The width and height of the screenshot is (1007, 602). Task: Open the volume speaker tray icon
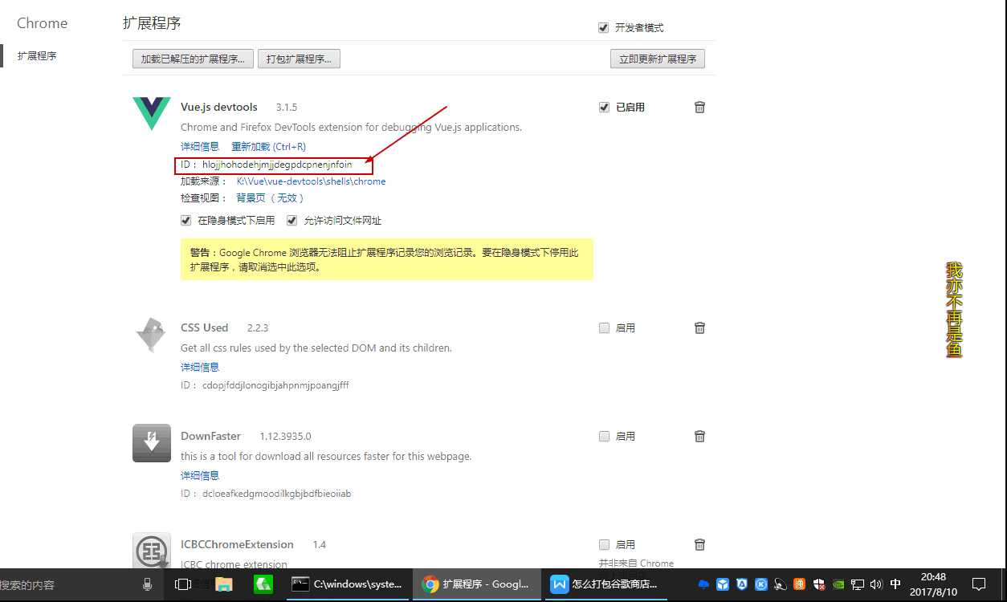click(876, 584)
